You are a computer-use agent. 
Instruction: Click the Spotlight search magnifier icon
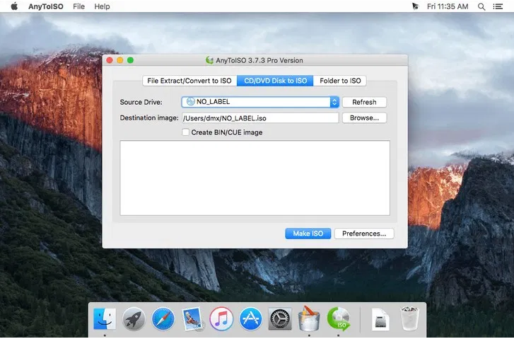[x=481, y=6]
